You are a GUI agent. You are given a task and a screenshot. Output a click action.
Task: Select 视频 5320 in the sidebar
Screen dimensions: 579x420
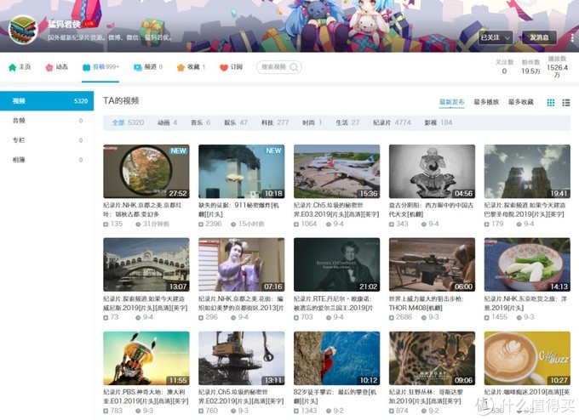tap(47, 101)
